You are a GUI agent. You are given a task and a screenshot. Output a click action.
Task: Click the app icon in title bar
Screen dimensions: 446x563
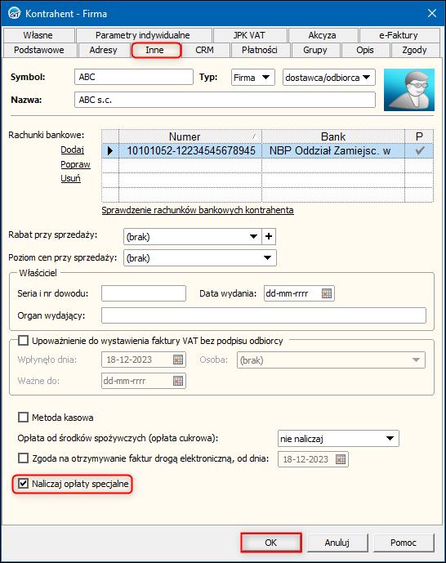pyautogui.click(x=15, y=14)
